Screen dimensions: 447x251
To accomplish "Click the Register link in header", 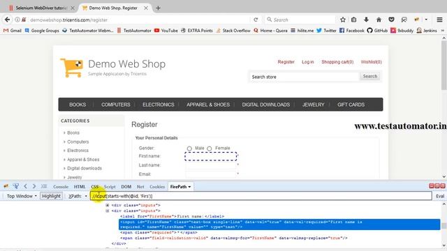I will click(286, 62).
